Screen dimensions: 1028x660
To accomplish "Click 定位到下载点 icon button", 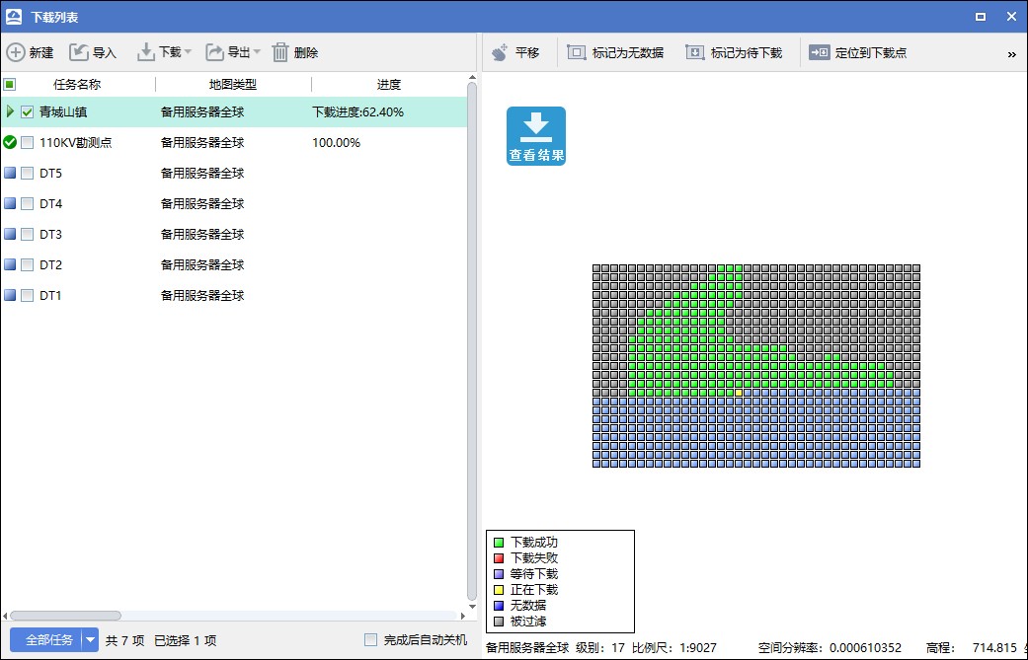I will point(820,52).
